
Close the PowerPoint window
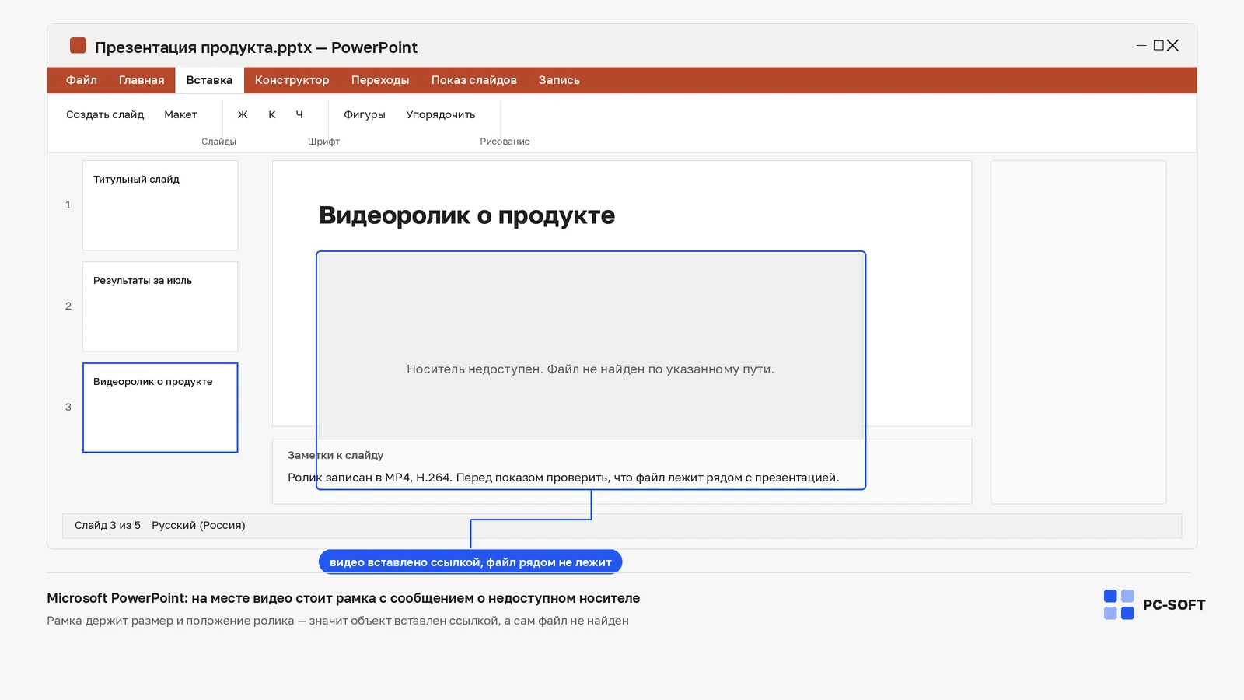(1172, 46)
